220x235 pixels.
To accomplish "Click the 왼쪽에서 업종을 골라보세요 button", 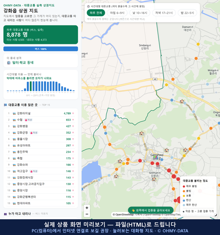I will (x=150, y=210).
